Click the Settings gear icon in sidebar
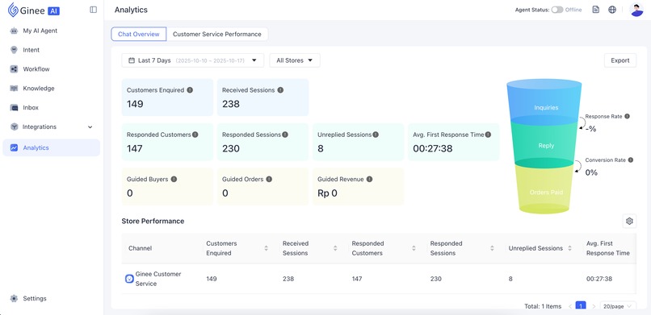The height and width of the screenshot is (315, 651). point(14,298)
